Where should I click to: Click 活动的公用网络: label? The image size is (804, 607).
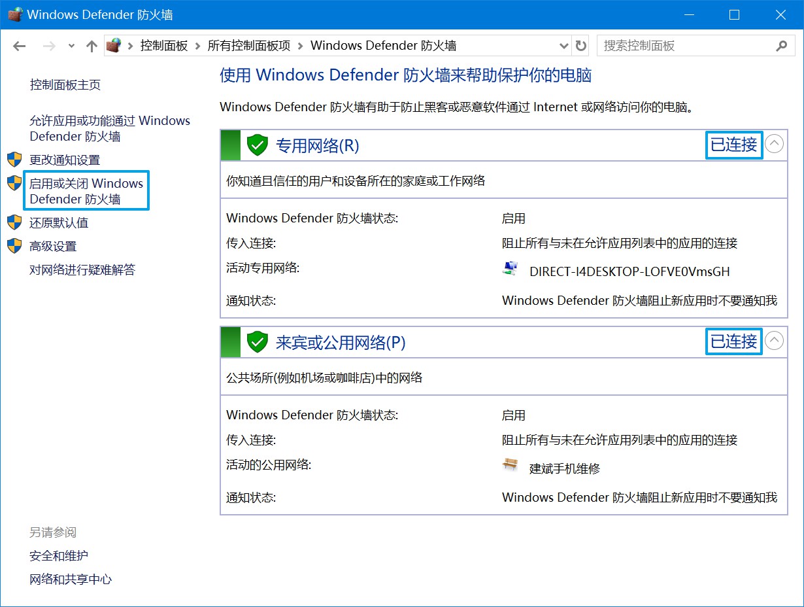click(x=269, y=464)
